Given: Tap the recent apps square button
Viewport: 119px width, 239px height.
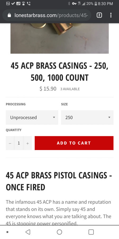Looking at the screenshot, I should [91, 232].
